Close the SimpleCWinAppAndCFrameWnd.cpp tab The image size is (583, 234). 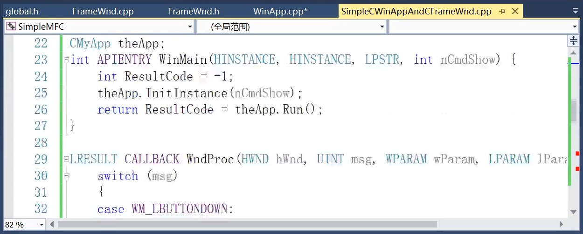[x=514, y=11]
